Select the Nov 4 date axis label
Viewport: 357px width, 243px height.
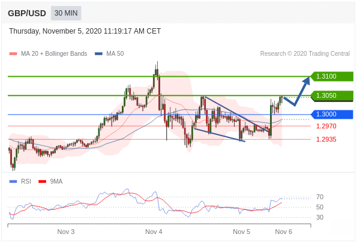point(154,232)
